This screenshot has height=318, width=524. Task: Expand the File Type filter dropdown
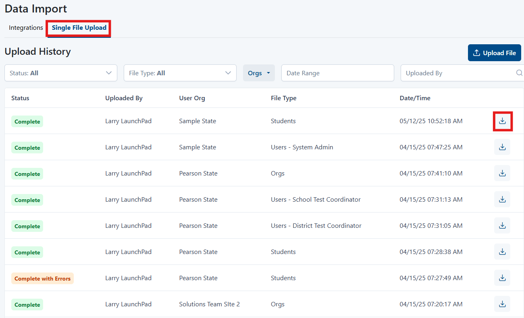point(180,73)
